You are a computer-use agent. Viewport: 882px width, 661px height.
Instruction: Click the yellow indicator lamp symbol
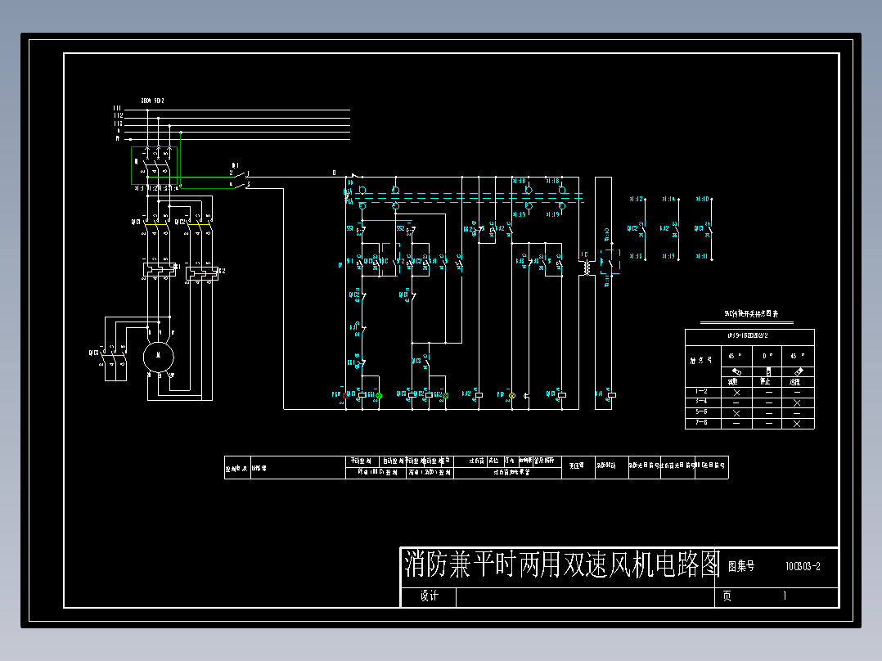tap(512, 395)
